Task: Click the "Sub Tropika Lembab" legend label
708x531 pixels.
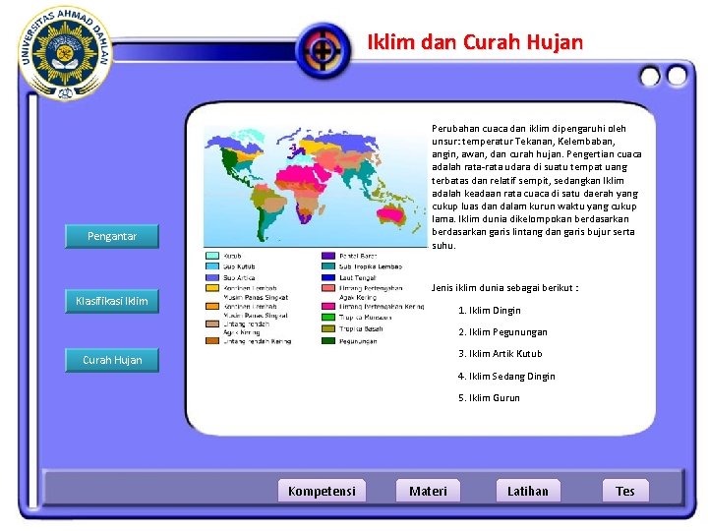Action: [371, 266]
